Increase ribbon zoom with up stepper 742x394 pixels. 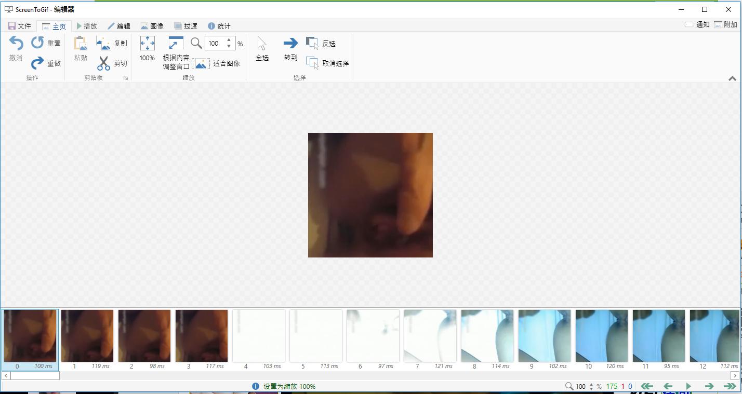[x=229, y=40]
